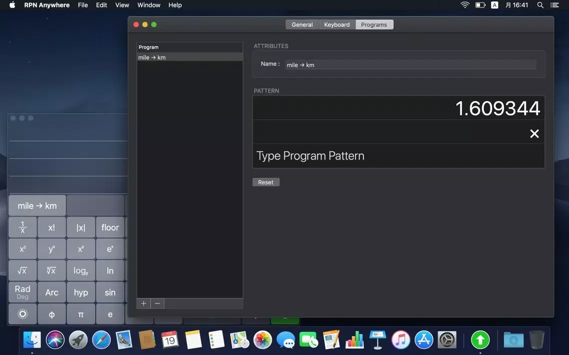Toggle Rad/Deg angle mode on calculator

point(23,292)
